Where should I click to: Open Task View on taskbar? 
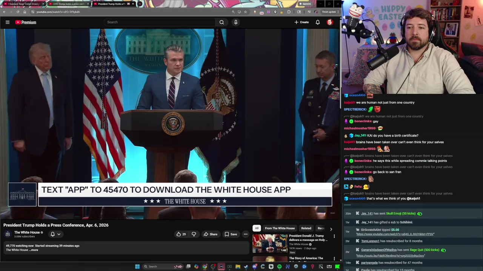[x=188, y=266]
